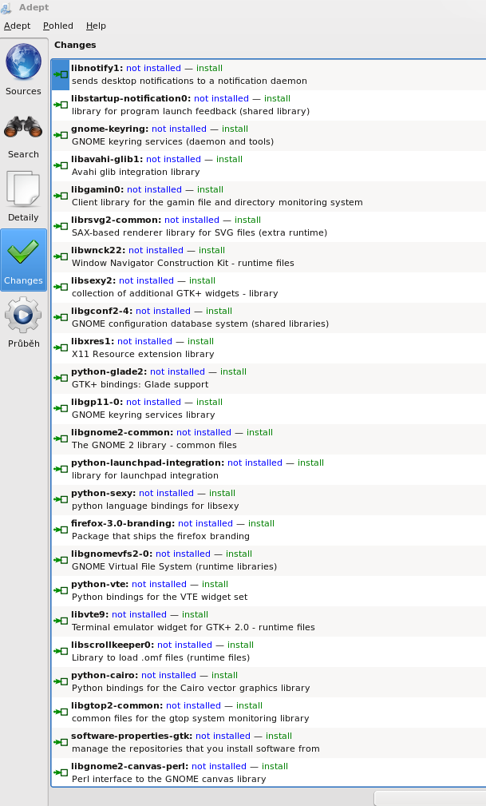The height and width of the screenshot is (806, 486).
Task: Open the Sources globe icon
Action: click(23, 62)
